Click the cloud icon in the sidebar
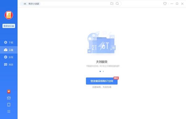The image size is (186, 119). point(6,50)
